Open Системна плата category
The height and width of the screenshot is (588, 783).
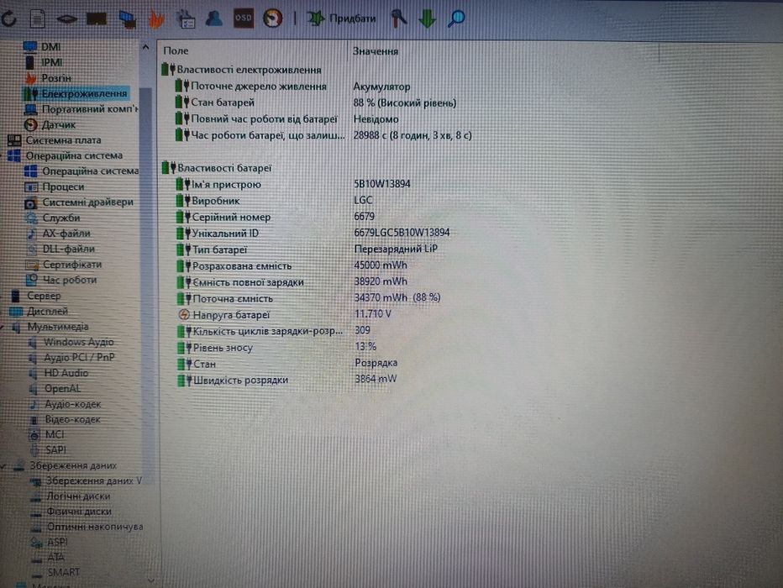coord(63,140)
